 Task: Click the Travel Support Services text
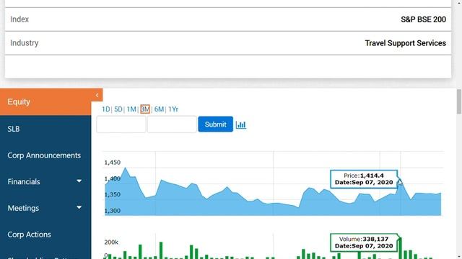coord(406,43)
